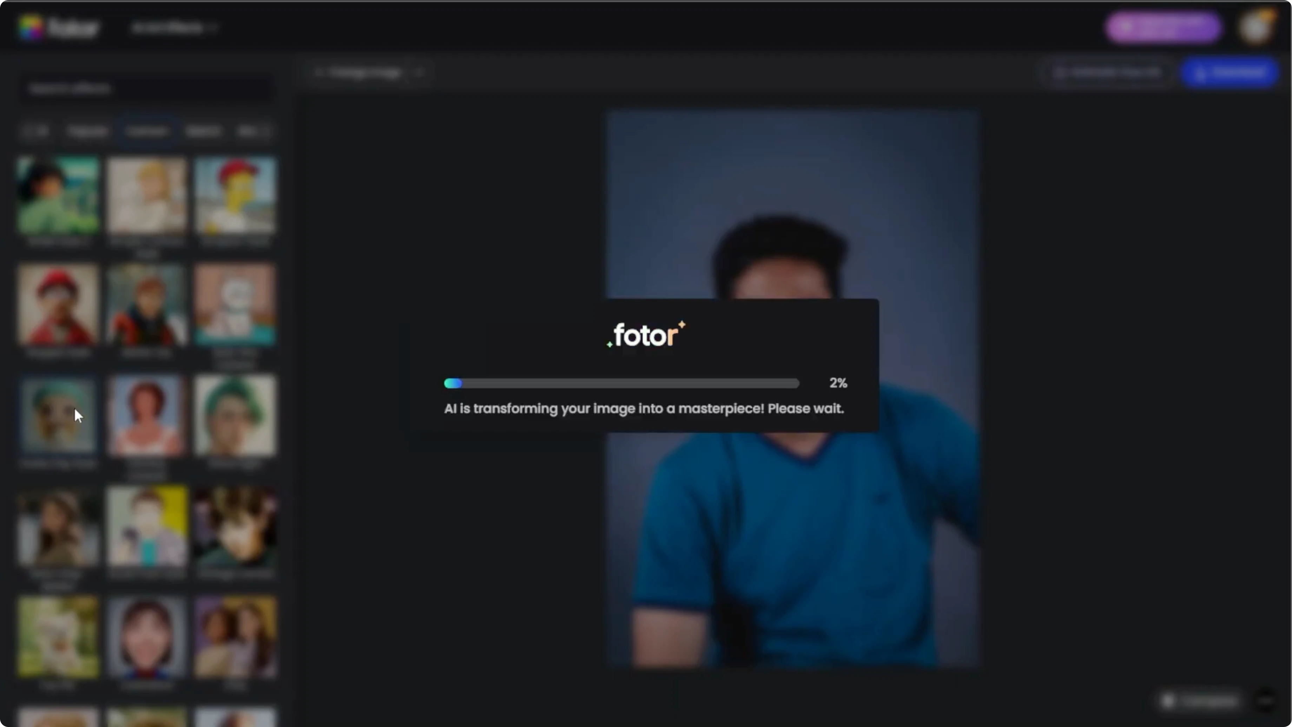Screen dimensions: 1292x727
Task: Click the purple upgrade button in header
Action: click(1164, 28)
